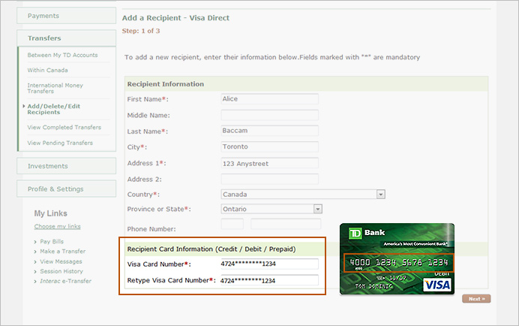Click the arrow icon beside Session History

35,272
